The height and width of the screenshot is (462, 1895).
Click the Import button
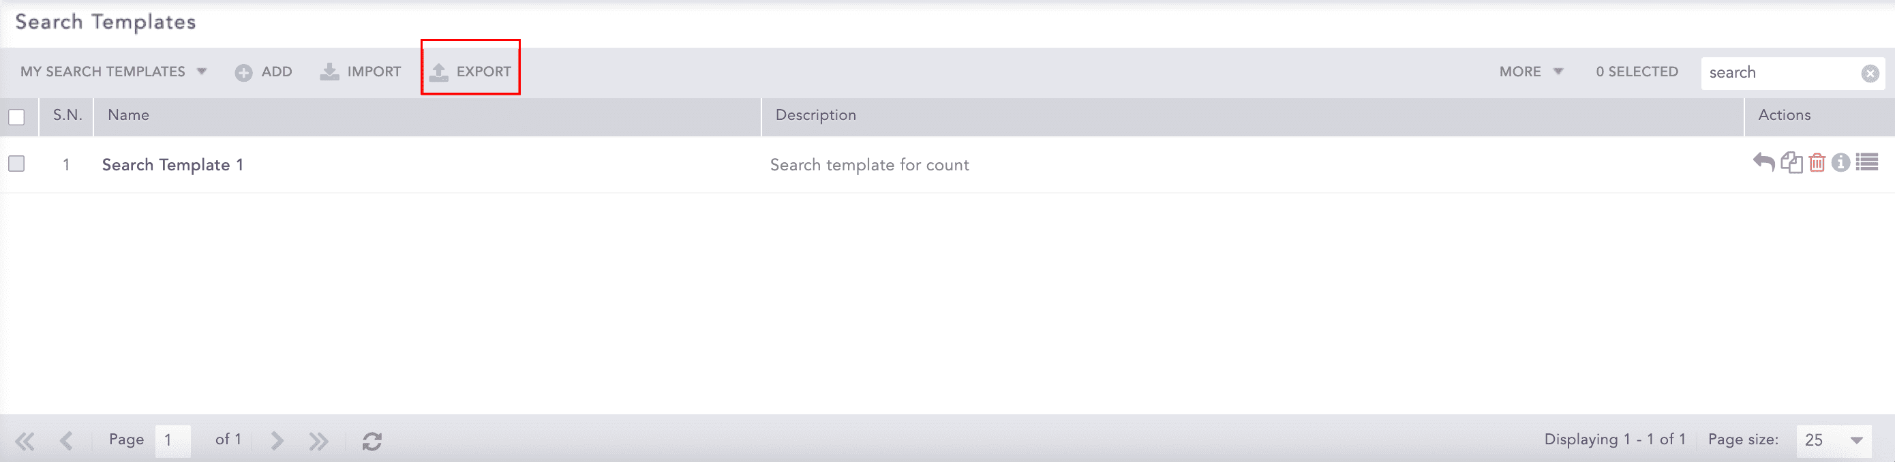pyautogui.click(x=361, y=72)
